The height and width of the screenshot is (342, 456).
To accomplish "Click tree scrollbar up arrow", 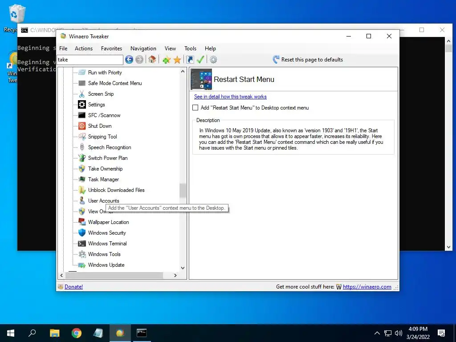I will click(183, 71).
